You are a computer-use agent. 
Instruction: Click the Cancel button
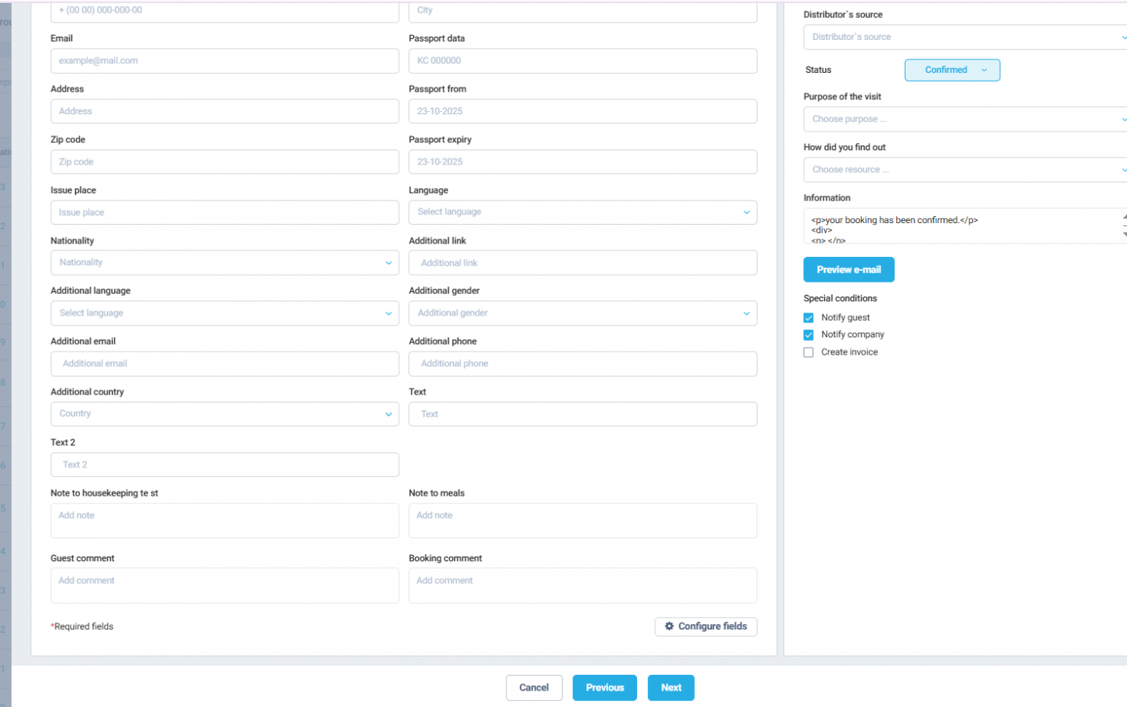click(x=534, y=687)
